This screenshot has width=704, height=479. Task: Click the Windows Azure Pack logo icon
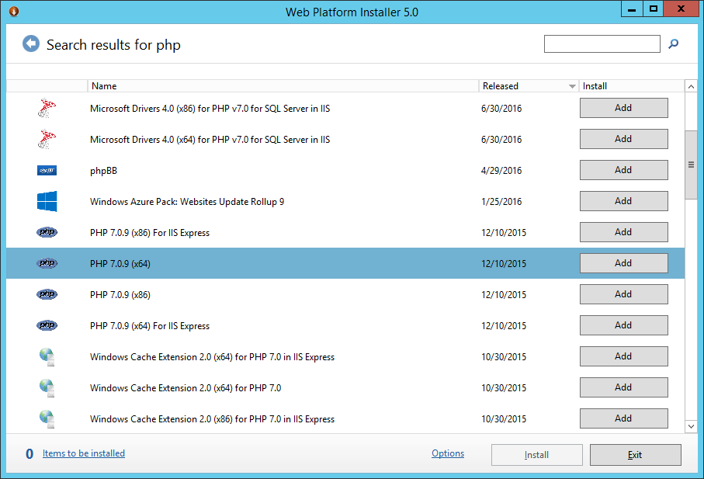click(47, 202)
